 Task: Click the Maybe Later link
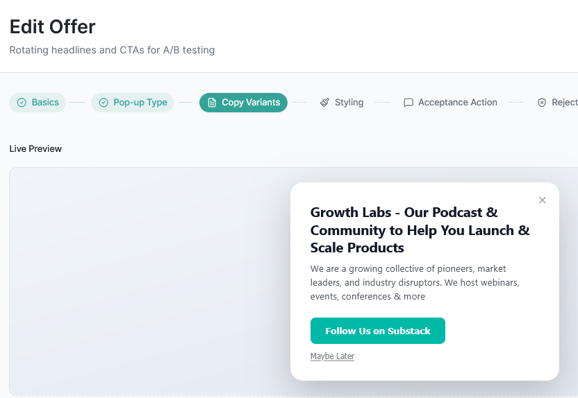(332, 356)
